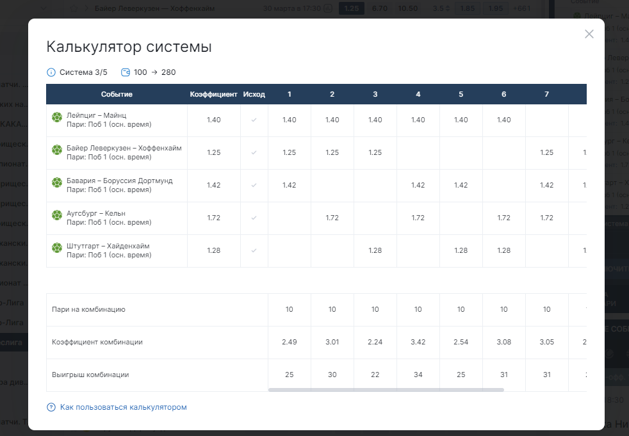The image size is (629, 436).
Task: Click the football icon for Штутгарт – Хайденхайм
Action: click(57, 248)
